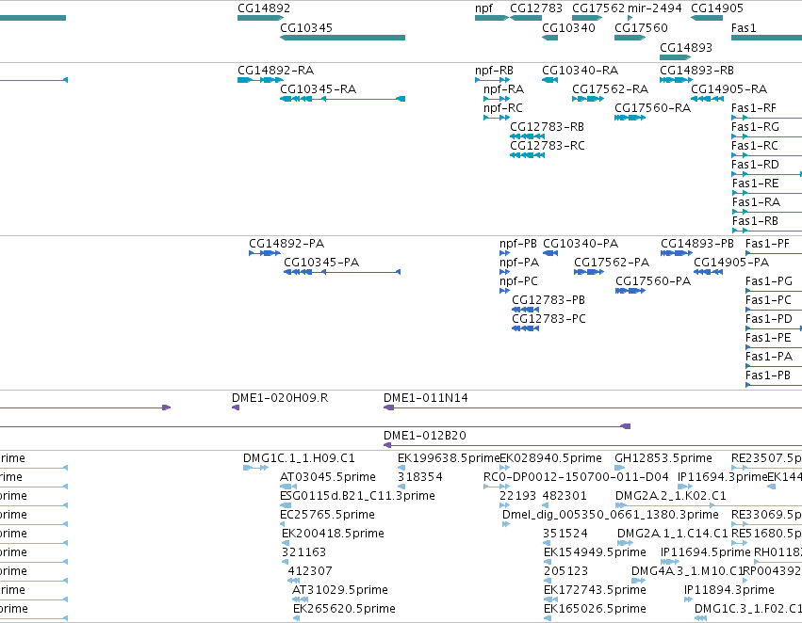This screenshot has height=623, width=802.
Task: Select transcript CG14905-RA
Action: coord(707,99)
